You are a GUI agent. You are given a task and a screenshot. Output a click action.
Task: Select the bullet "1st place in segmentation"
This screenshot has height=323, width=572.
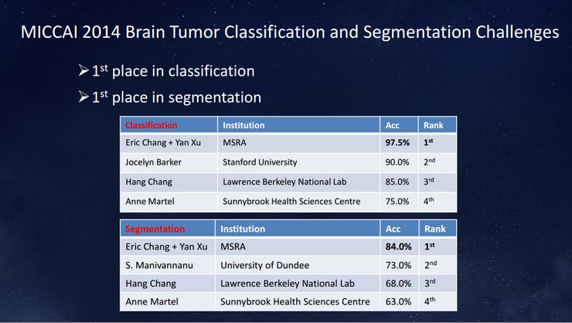click(x=170, y=97)
